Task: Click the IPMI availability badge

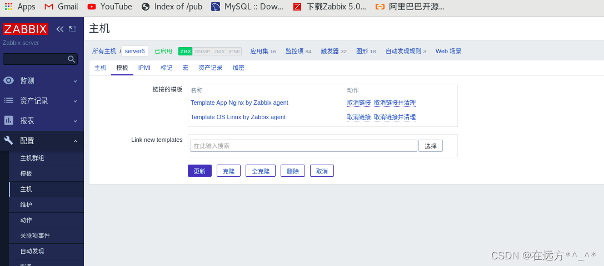Action: click(x=234, y=51)
